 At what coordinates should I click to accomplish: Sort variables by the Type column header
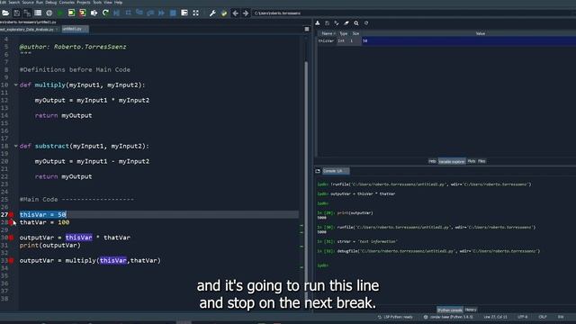coord(344,33)
